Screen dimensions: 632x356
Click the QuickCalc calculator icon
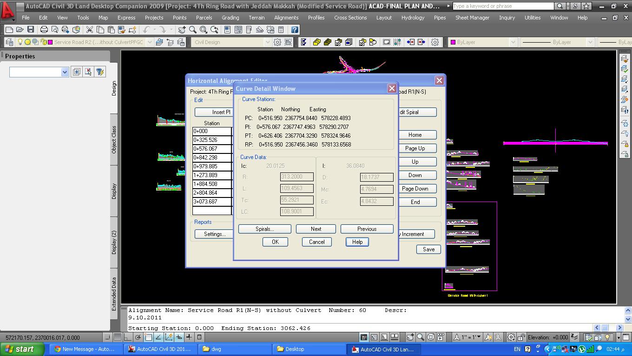(x=281, y=30)
